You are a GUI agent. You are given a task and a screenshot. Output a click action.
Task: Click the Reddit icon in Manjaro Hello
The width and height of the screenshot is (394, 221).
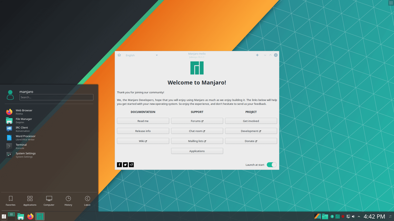tap(131, 164)
